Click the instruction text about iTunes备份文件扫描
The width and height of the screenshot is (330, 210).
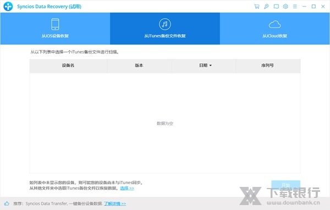tap(75, 52)
